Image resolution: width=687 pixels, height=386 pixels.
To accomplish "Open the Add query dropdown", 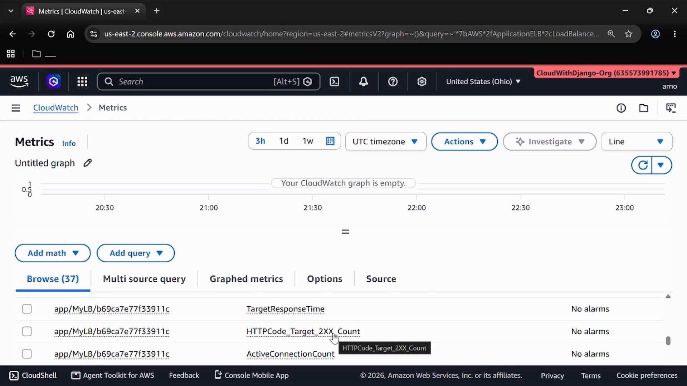I will pos(136,253).
